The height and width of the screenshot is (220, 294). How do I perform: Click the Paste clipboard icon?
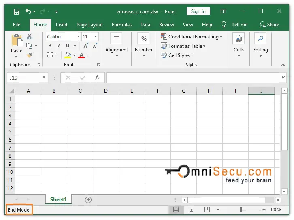pos(17,40)
